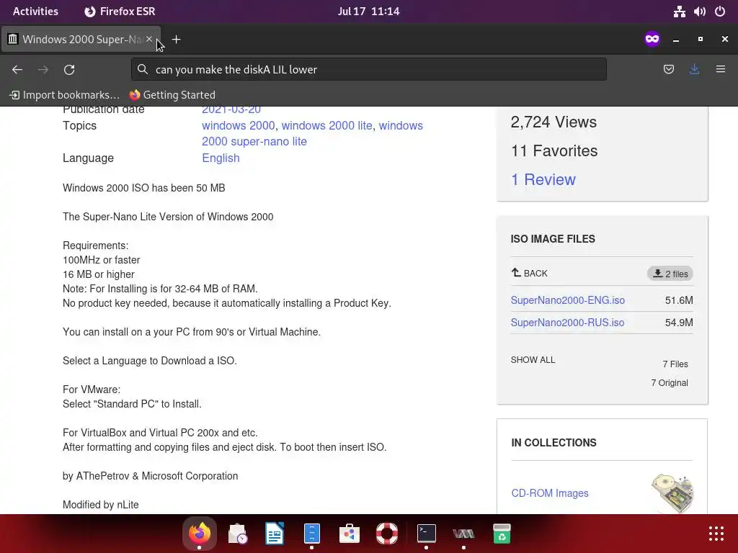Click the 'Modified by nLite' line
Viewport: 738px width, 553px height.
tap(101, 505)
